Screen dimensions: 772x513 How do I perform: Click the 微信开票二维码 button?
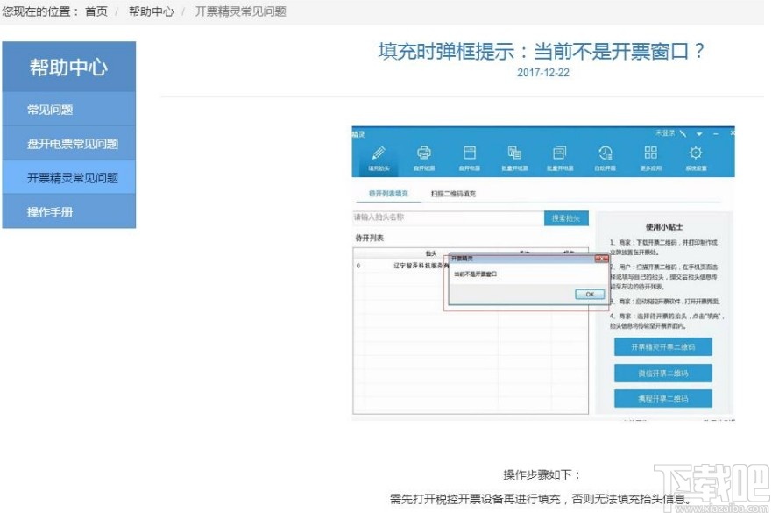click(663, 373)
